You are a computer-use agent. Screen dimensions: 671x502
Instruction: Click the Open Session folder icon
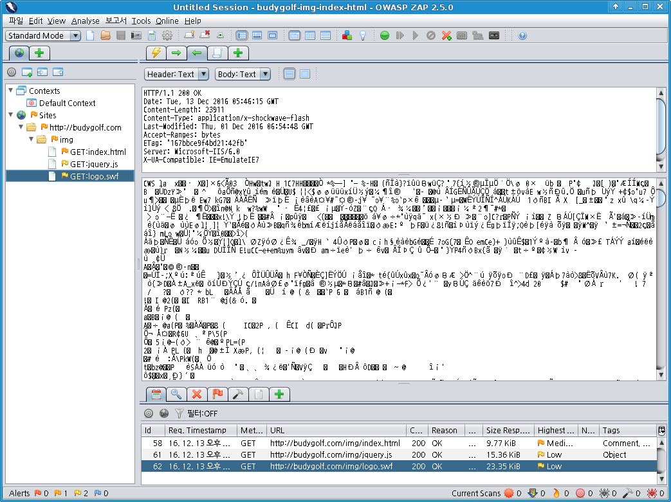point(106,35)
